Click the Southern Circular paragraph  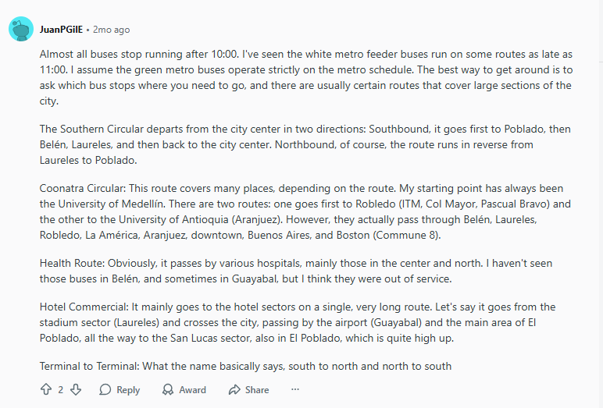coord(306,144)
